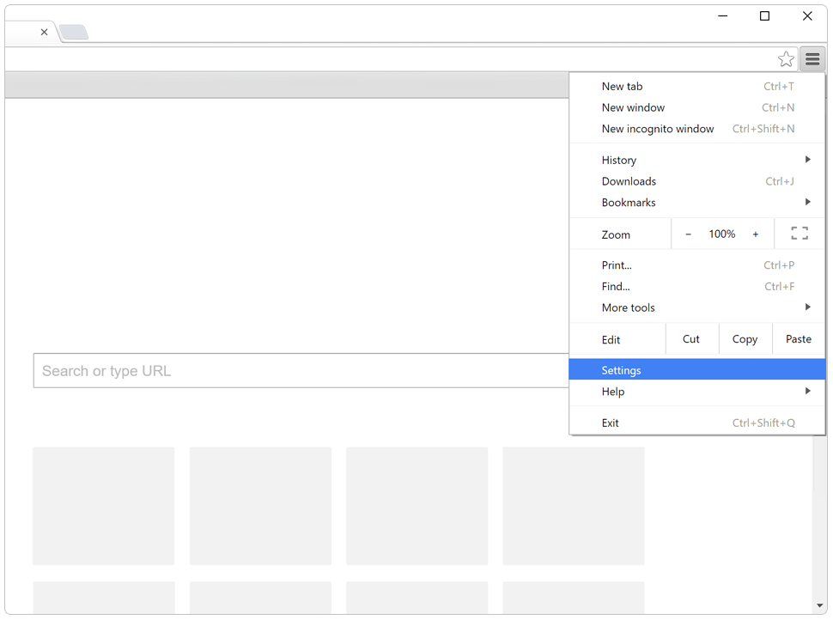Increase zoom with the plus button
Screen dimensions: 833x620
(x=756, y=234)
